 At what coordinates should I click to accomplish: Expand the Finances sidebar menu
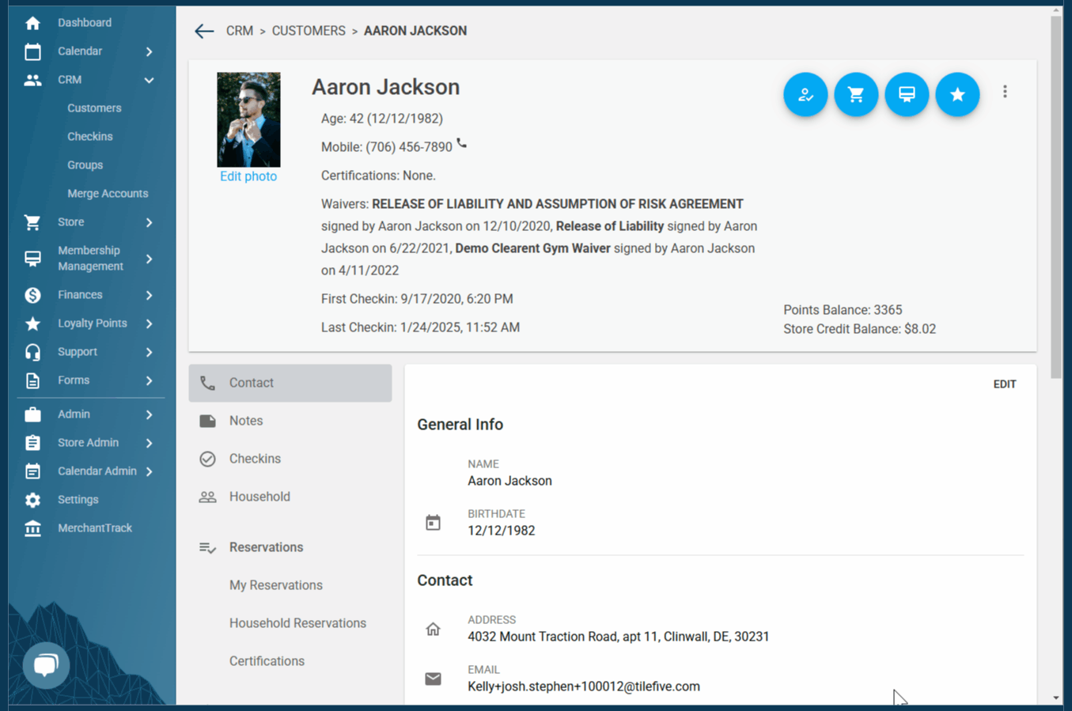coord(149,295)
